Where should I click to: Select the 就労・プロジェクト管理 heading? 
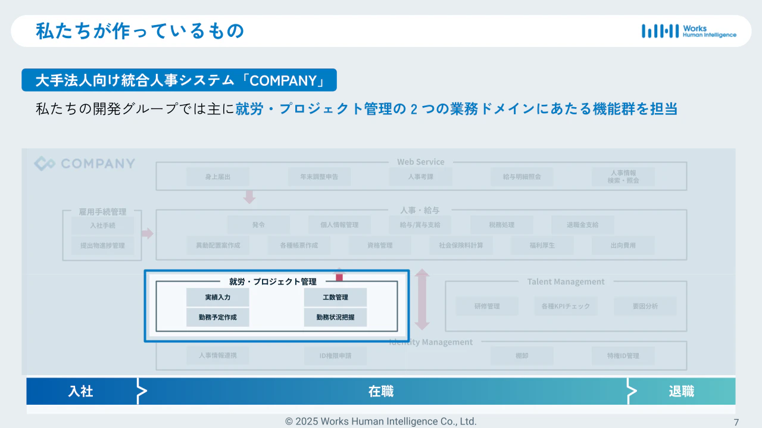pyautogui.click(x=273, y=282)
